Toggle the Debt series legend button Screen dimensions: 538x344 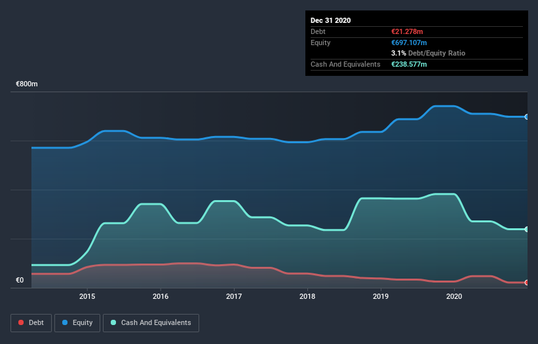pos(31,323)
